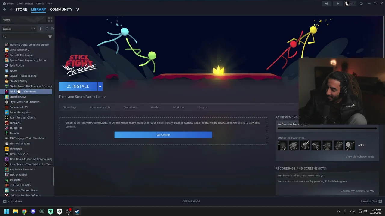Switch to the STORE tab
The height and width of the screenshot is (216, 385).
pyautogui.click(x=21, y=10)
